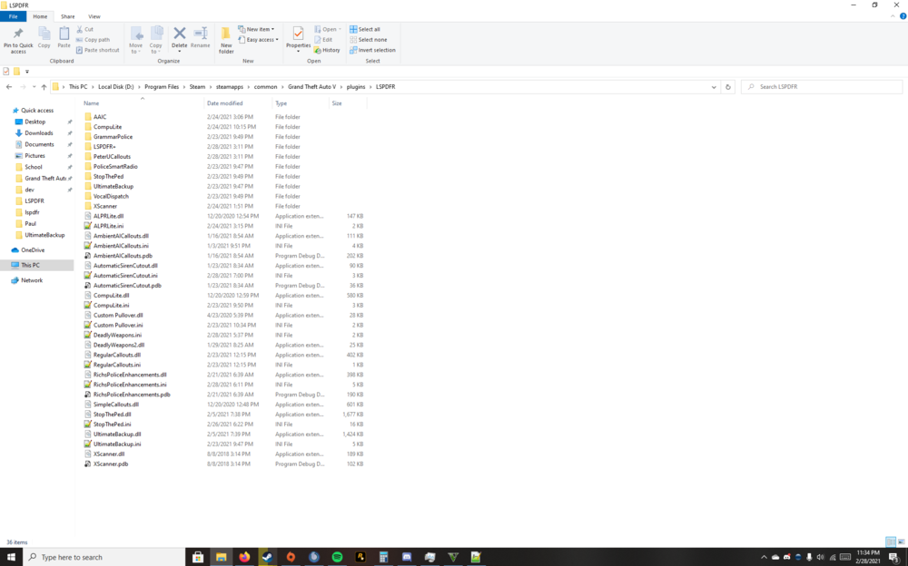The image size is (908, 566).
Task: Click the Paste icon in the ribbon
Action: 64,37
